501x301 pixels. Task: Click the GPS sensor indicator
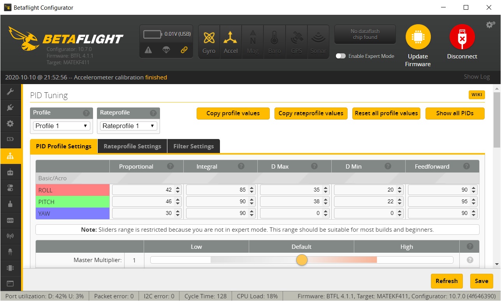coord(297,42)
